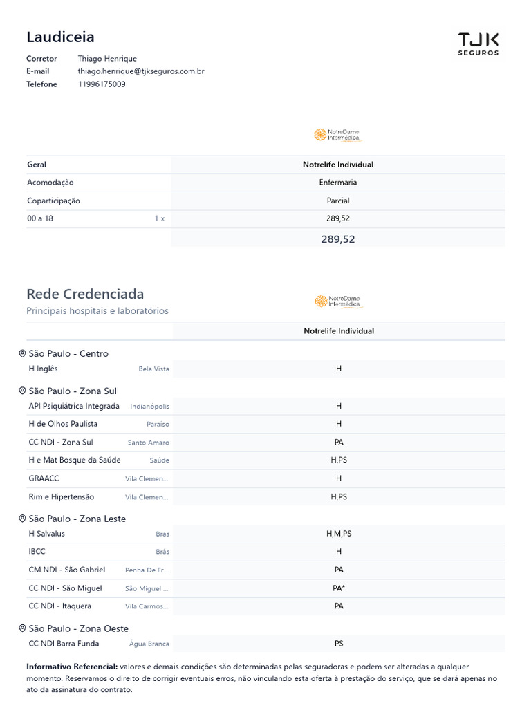Click the 00 a 18 age range row
Screen dimensions: 531x708
pos(41,218)
